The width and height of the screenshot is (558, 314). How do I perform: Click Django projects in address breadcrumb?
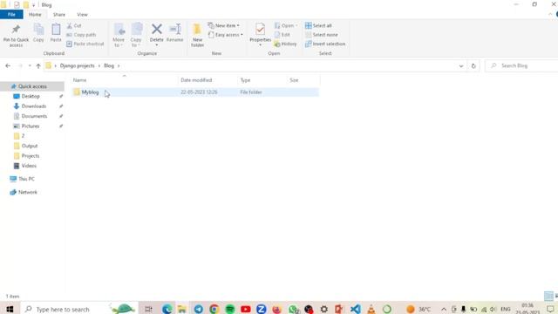click(x=78, y=66)
